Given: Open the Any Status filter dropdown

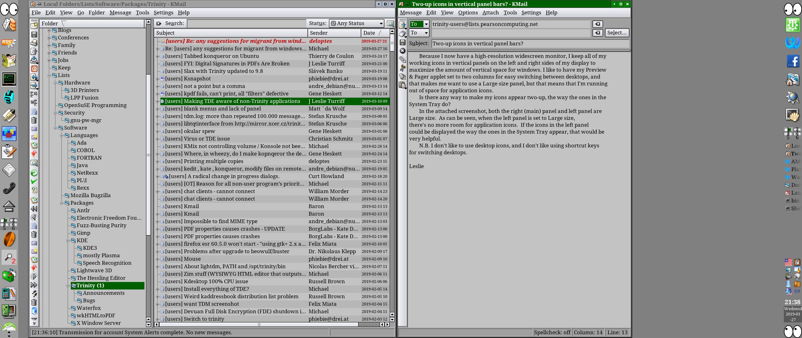Looking at the screenshot, I should [357, 23].
